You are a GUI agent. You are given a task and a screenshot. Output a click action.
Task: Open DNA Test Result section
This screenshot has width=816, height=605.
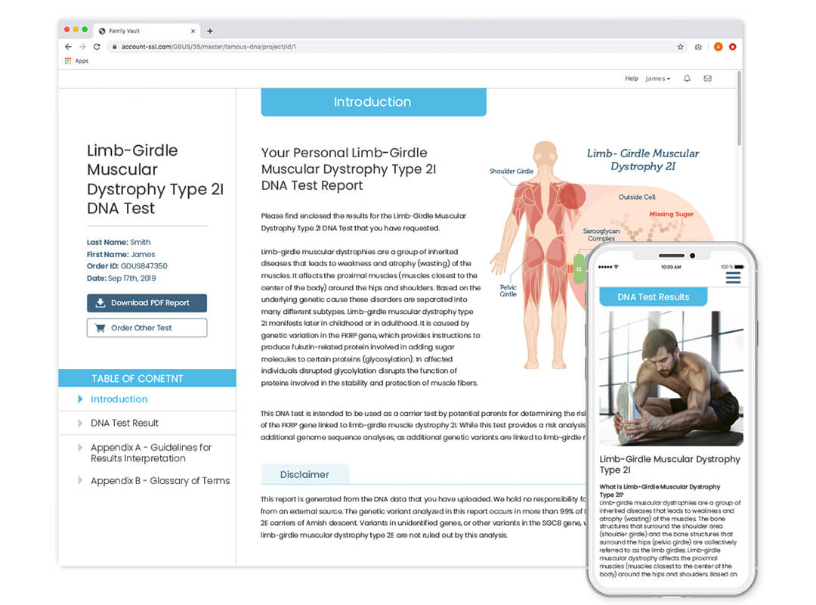click(x=125, y=423)
